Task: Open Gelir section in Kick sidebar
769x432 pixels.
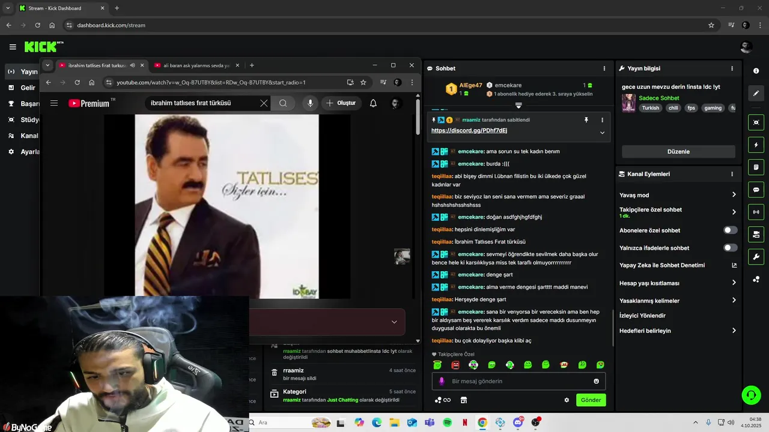Action: pyautogui.click(x=22, y=88)
